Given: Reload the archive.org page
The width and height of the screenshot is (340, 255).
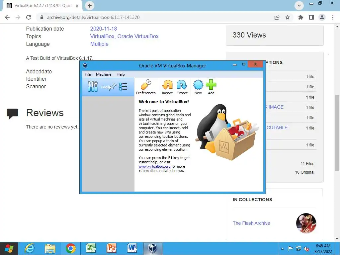Looking at the screenshot, I should 29,17.
